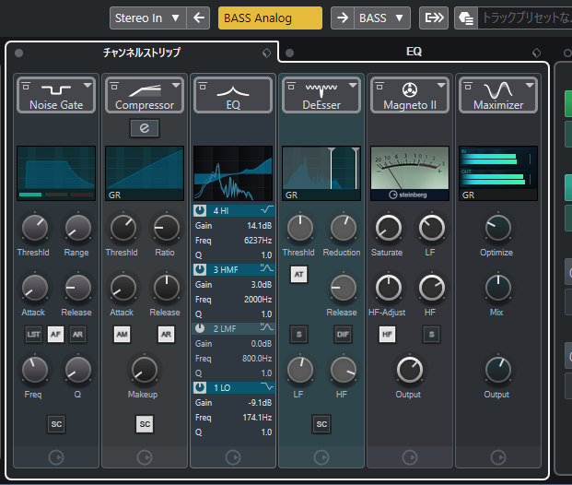Enable the 2 LMF band power button
The height and width of the screenshot is (485, 572).
[x=200, y=328]
